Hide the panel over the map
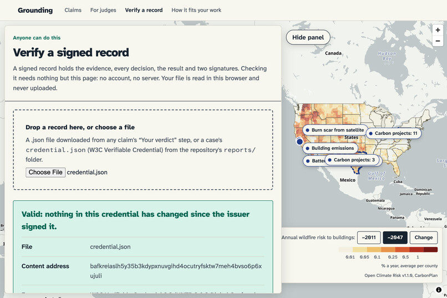Viewport: 447px width, 298px height. tap(308, 37)
